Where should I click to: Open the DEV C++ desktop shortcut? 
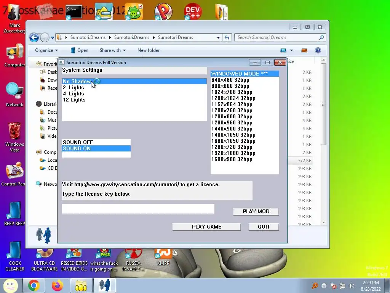tap(193, 11)
